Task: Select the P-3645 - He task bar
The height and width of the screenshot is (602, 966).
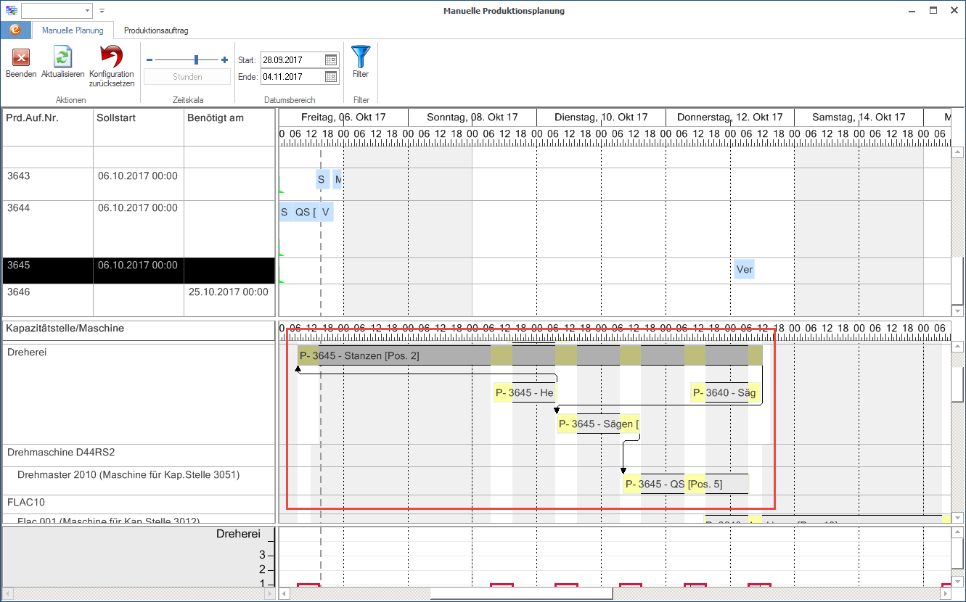Action: click(525, 392)
